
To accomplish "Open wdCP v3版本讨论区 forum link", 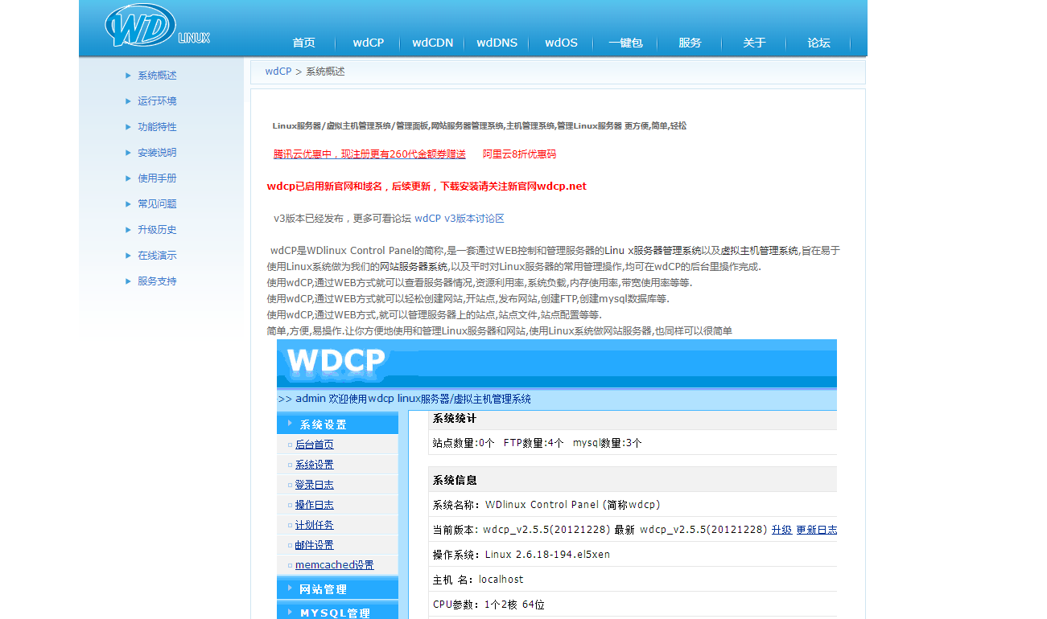I will (460, 219).
